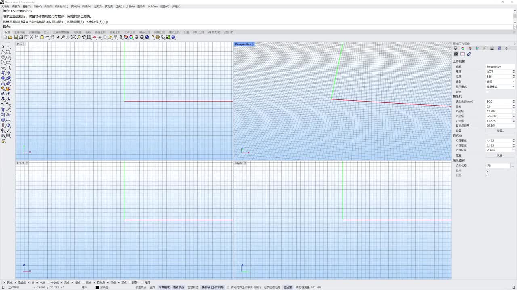The width and height of the screenshot is (517, 290).
Task: Click the red car icon in toolbar
Action: [x=95, y=37]
